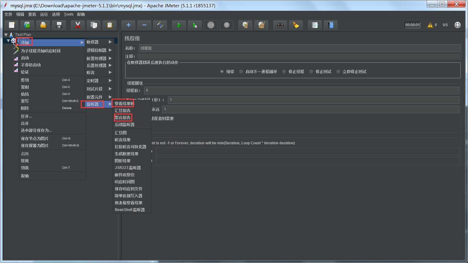Expand the 前置处理器 submenu
This screenshot has width=468, height=263.
[99, 58]
